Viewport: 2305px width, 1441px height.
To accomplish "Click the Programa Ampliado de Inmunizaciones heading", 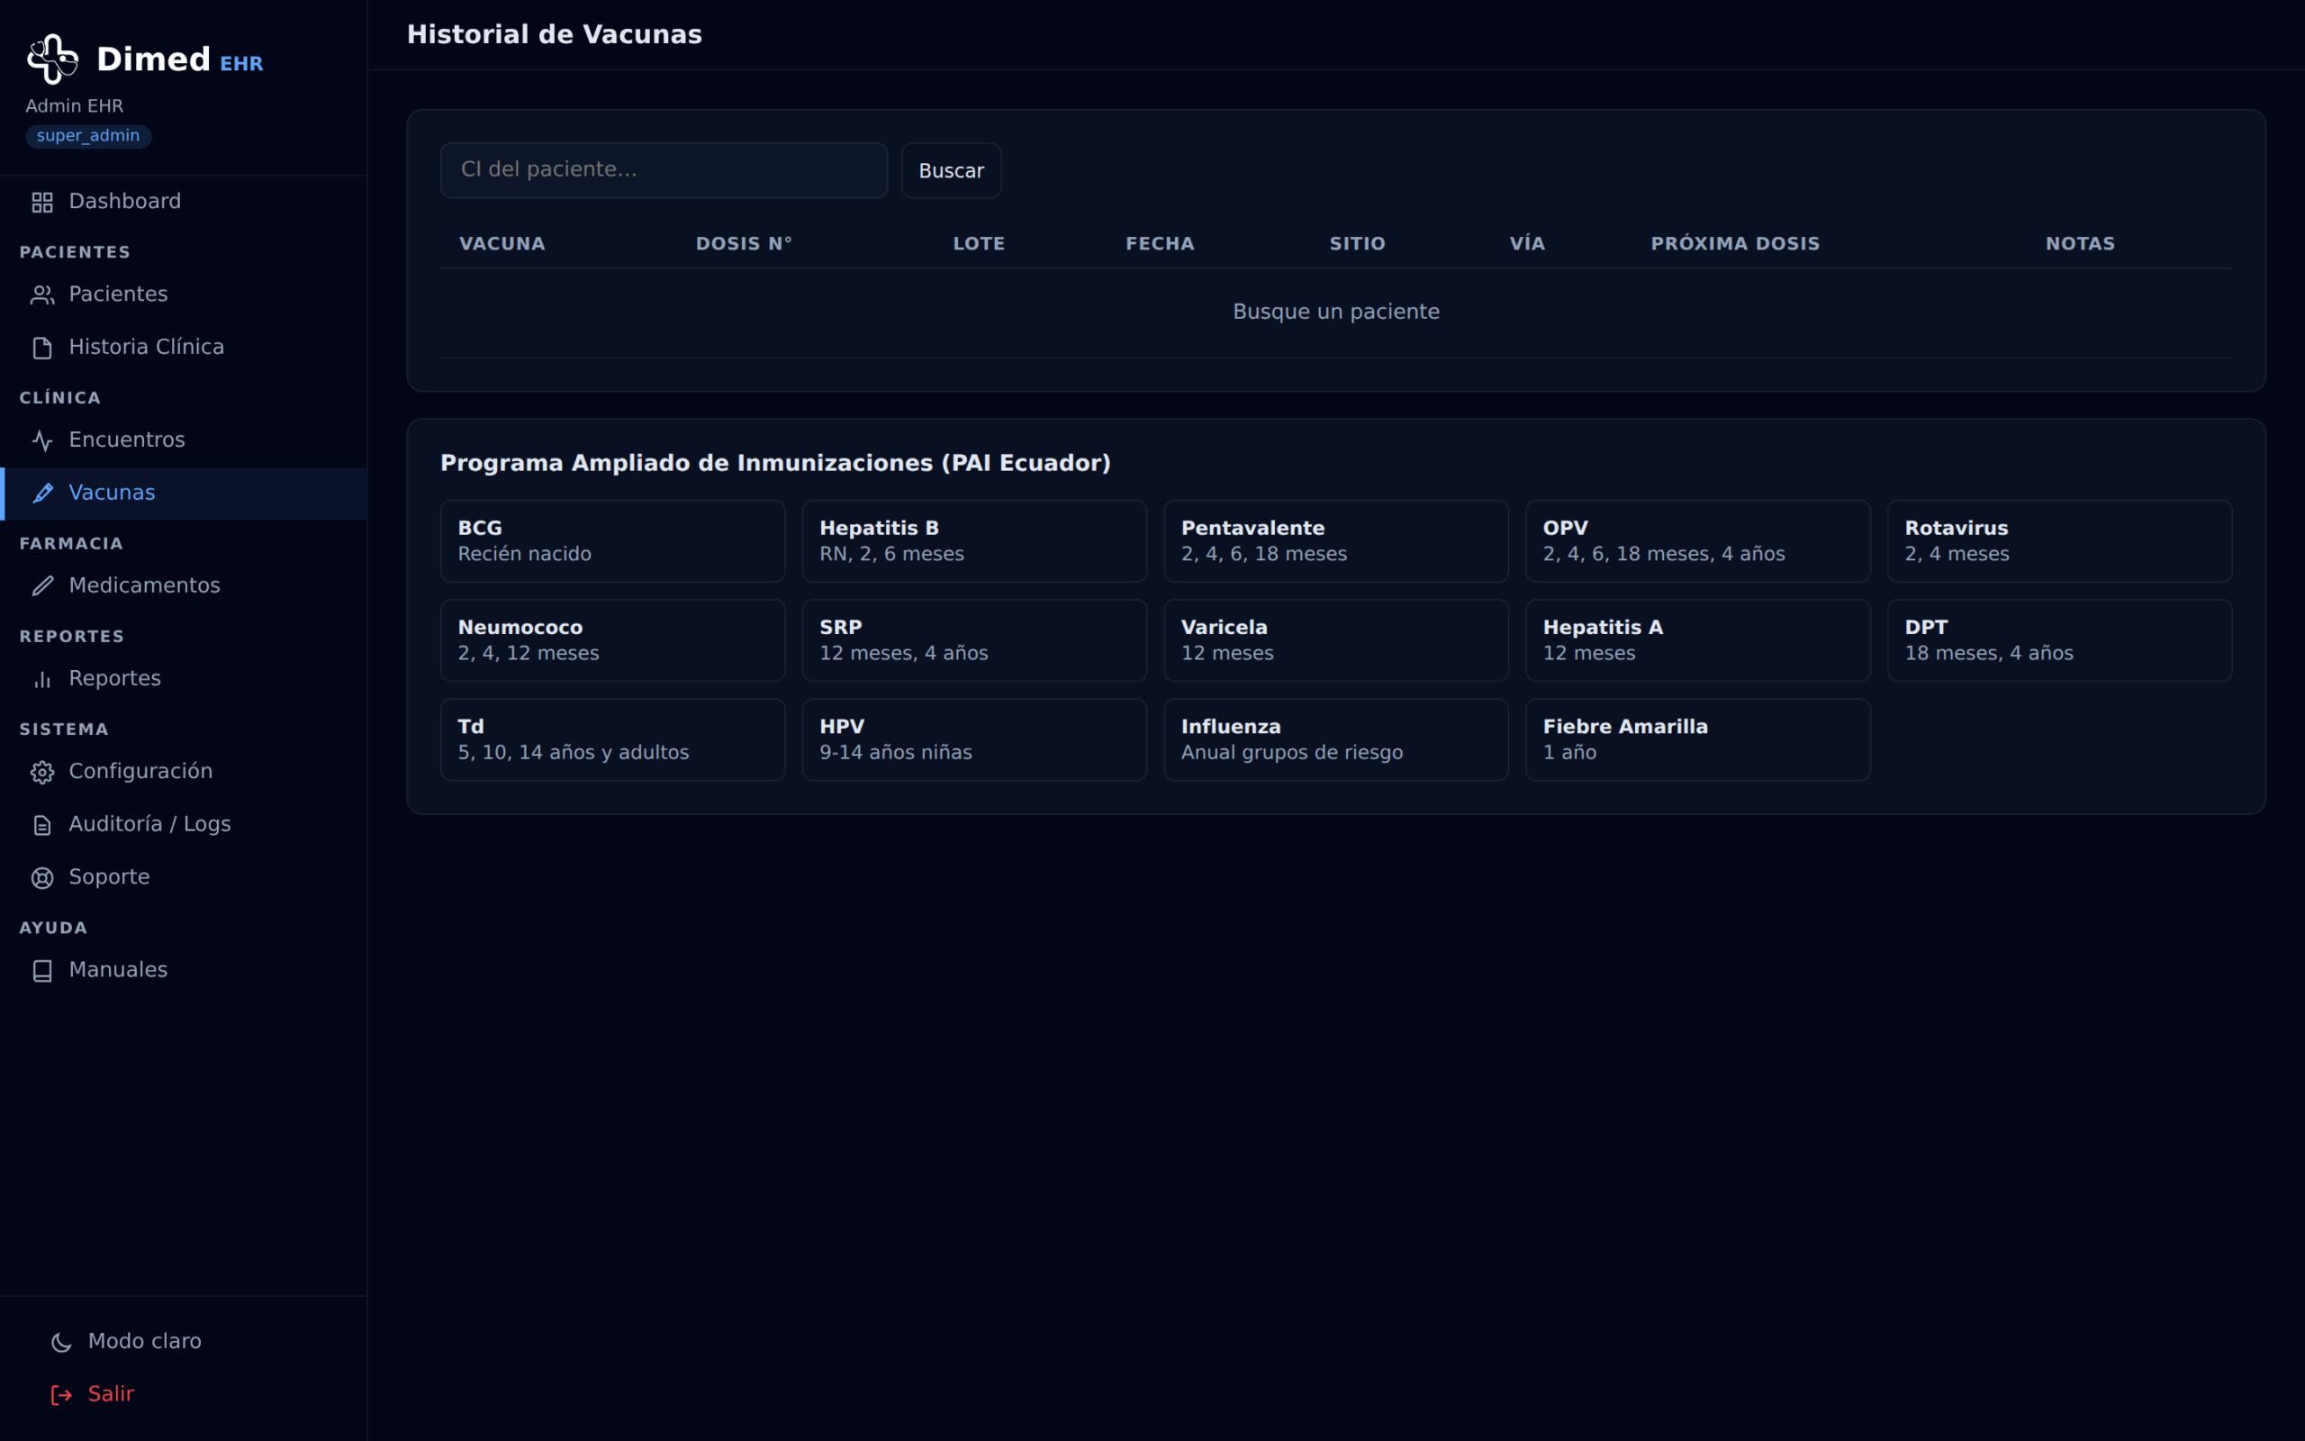I will (775, 463).
